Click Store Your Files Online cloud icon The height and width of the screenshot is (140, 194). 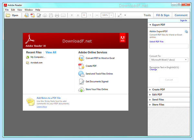81,89
